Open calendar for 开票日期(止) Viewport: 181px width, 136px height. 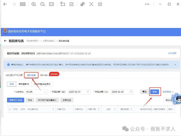(x=131, y=92)
